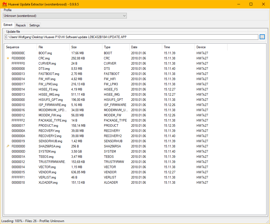Click the MODEMNVM_U... type cell
Image resolution: width=270 pixels, height=224 pixels.
click(x=116, y=110)
